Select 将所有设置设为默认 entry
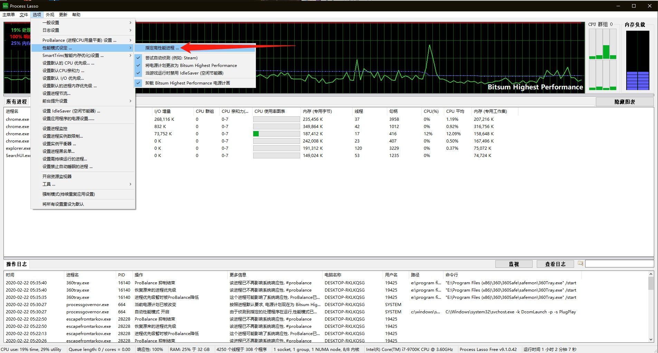 point(83,204)
